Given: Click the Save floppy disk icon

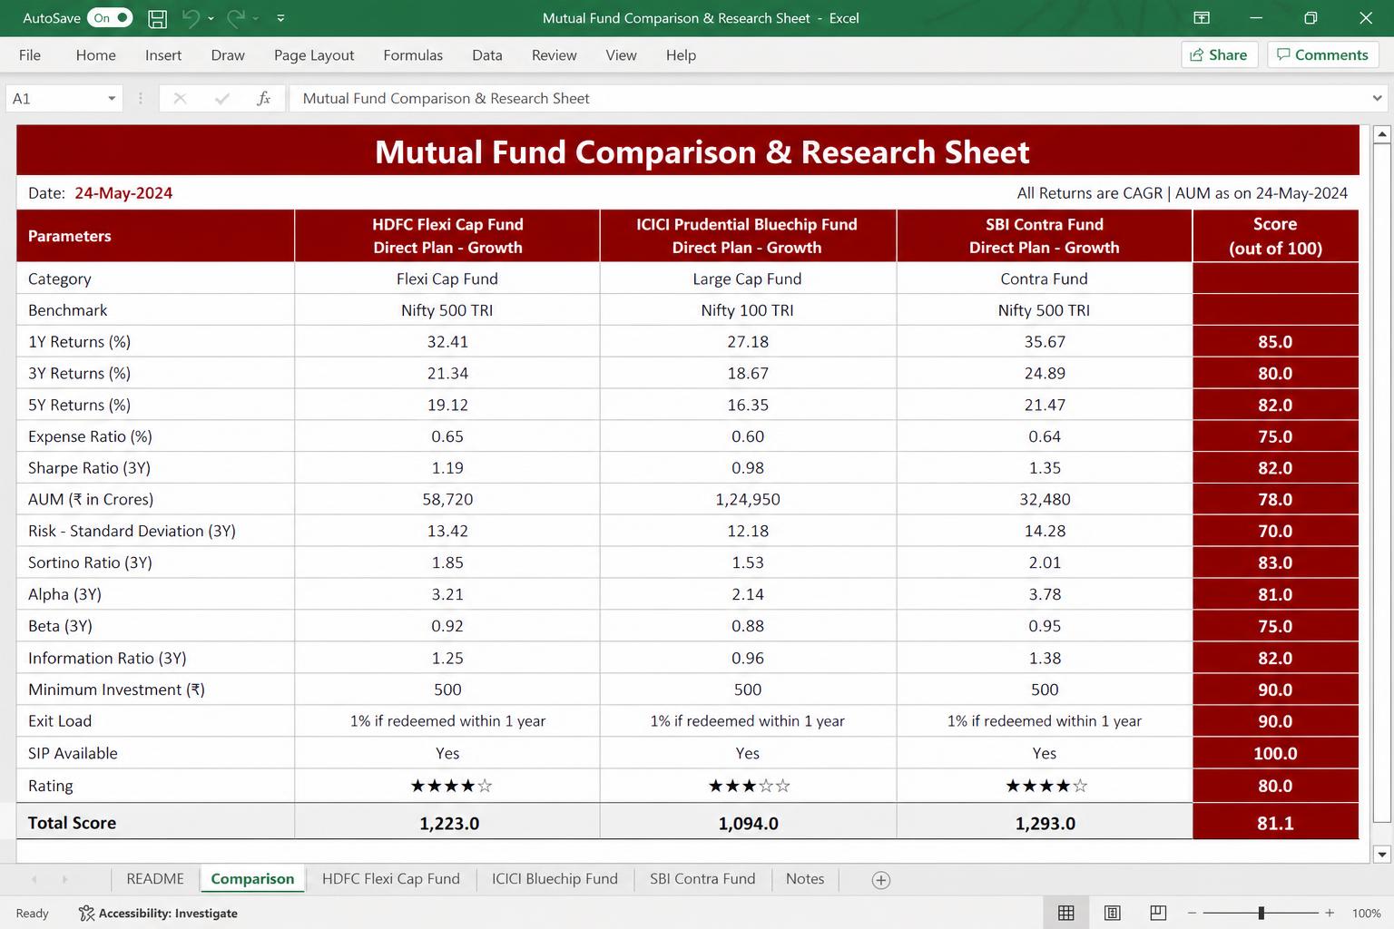Looking at the screenshot, I should [157, 18].
